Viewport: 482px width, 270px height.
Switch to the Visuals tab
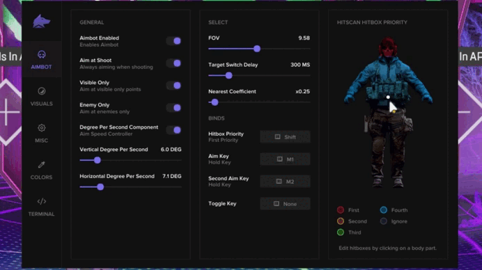click(x=42, y=97)
